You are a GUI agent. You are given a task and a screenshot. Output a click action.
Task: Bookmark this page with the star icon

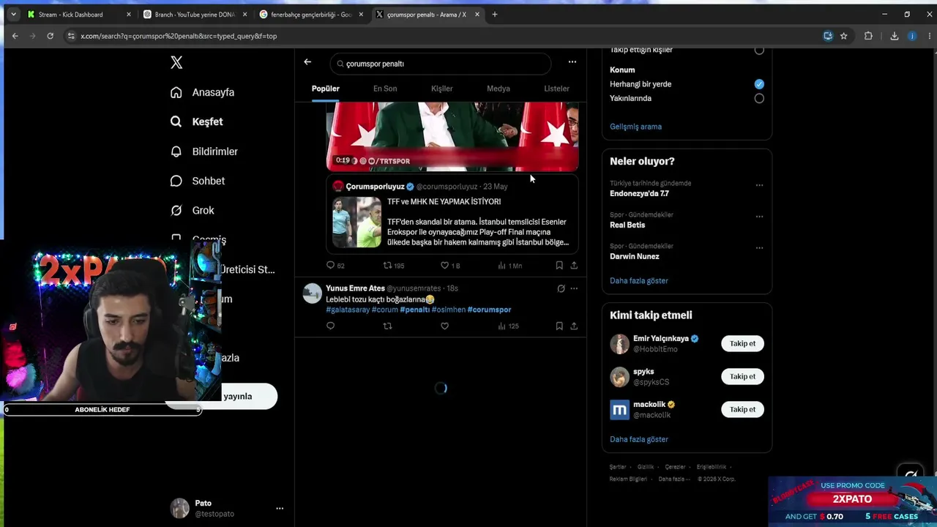click(x=844, y=36)
